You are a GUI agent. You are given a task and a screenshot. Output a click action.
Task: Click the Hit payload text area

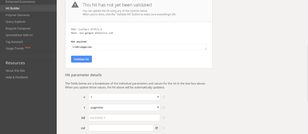tap(139, 47)
